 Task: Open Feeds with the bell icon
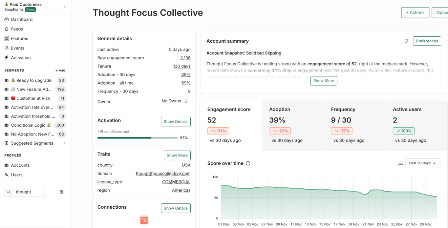[17, 29]
